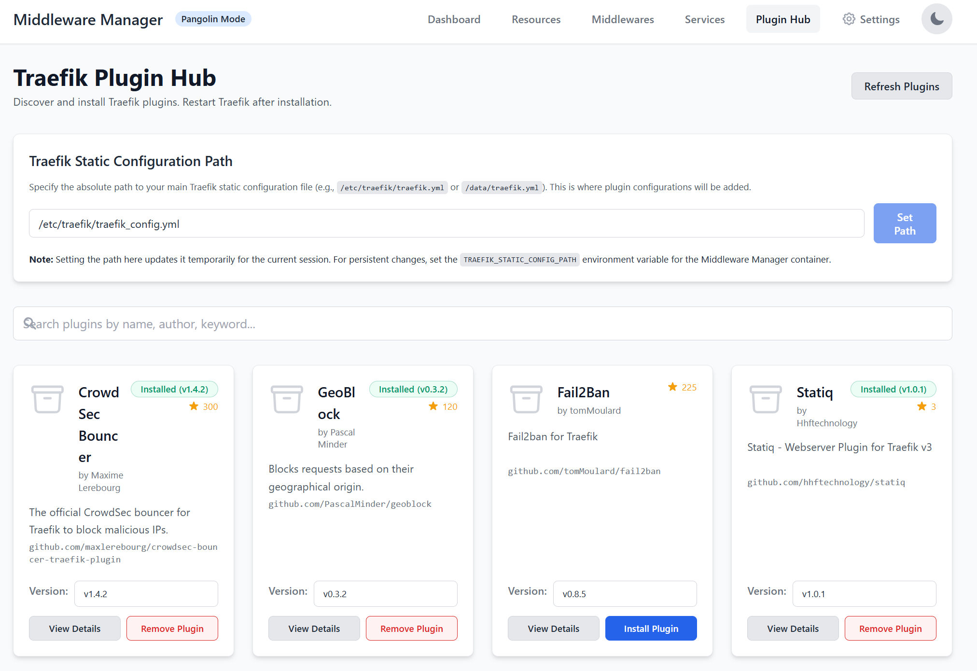Click CrowdSec Bouncer plugin box icon
The image size is (977, 671).
pos(47,399)
